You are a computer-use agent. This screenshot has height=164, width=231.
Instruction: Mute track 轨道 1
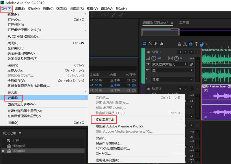180,52
